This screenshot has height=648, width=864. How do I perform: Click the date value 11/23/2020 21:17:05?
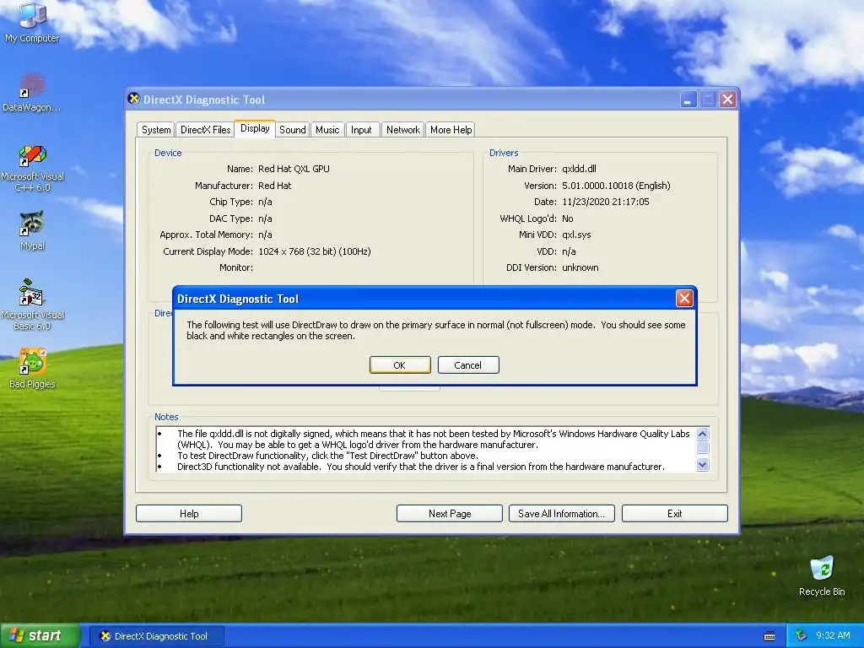tap(606, 202)
